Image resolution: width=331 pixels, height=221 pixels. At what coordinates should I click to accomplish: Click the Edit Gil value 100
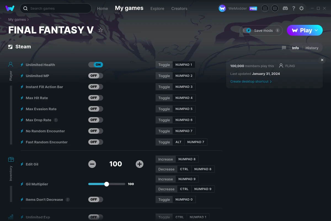point(116,164)
